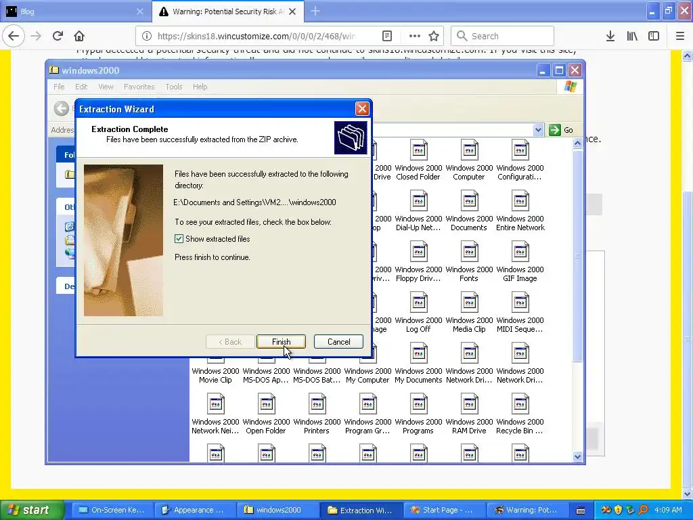
Task: Click the Windows 2000 Movie Clip label
Action: click(215, 375)
